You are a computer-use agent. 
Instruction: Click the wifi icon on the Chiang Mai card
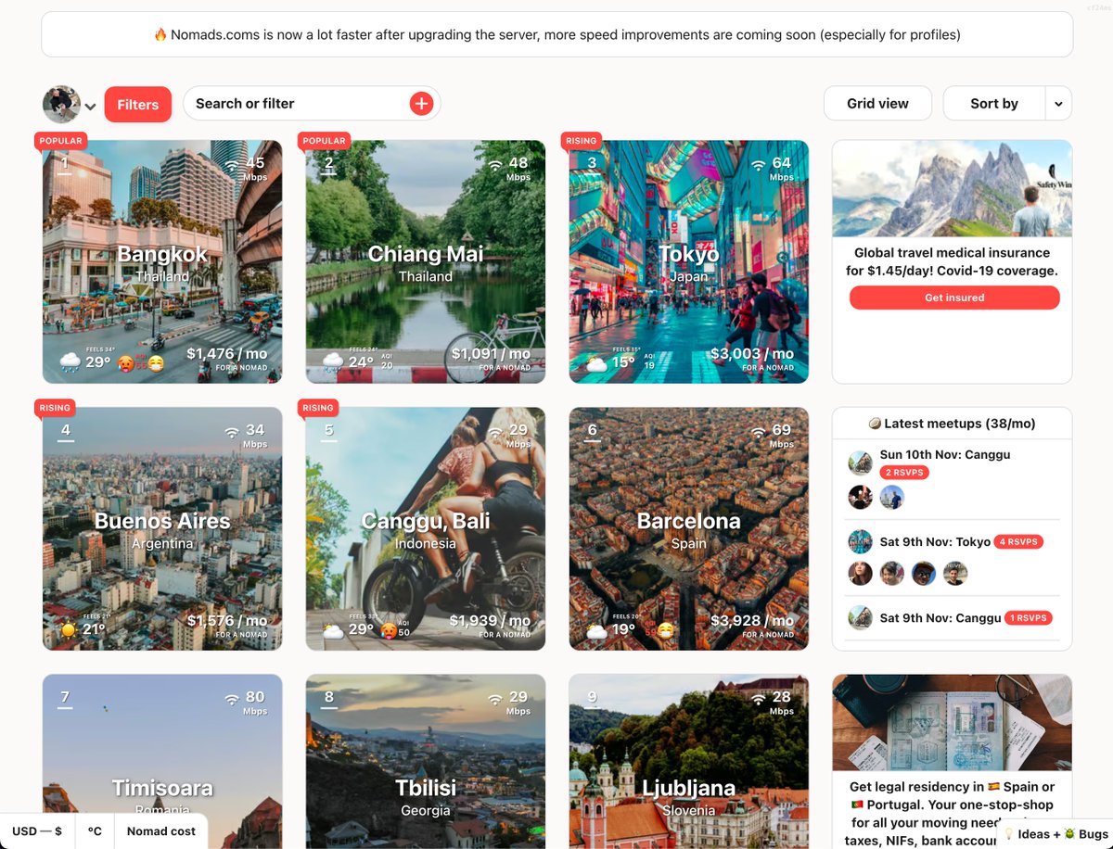tap(495, 166)
